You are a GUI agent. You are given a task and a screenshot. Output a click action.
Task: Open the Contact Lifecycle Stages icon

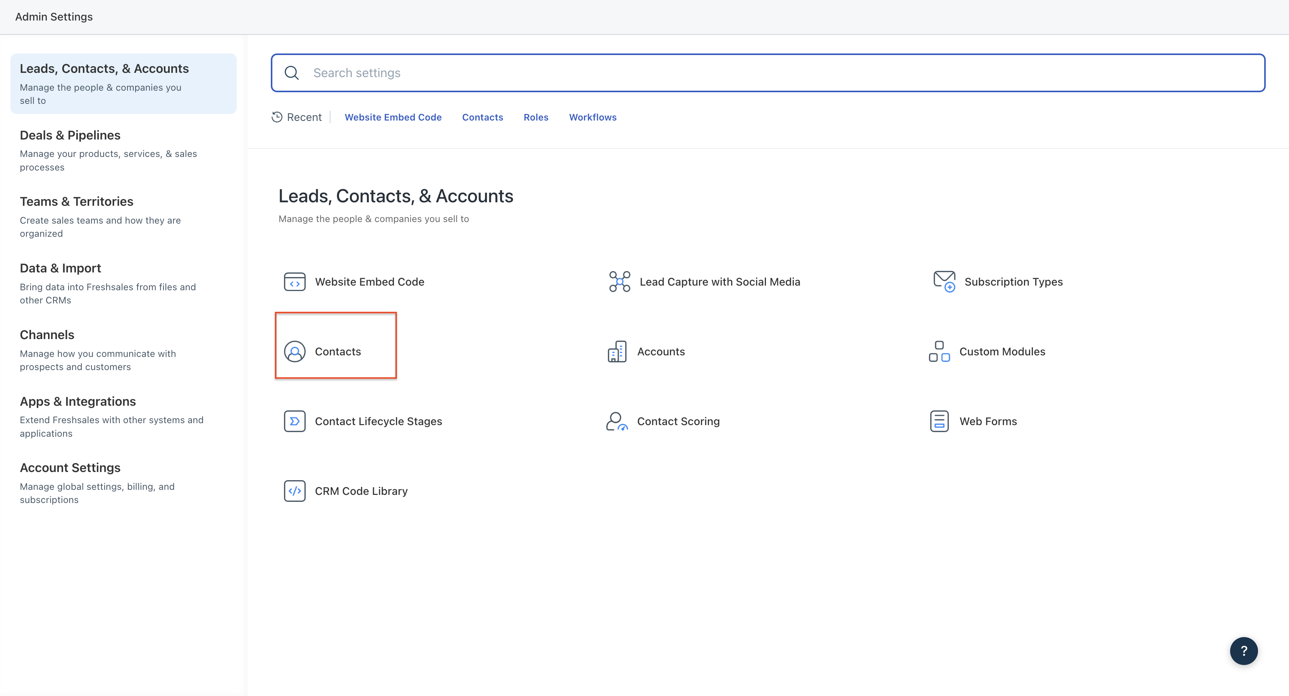294,421
